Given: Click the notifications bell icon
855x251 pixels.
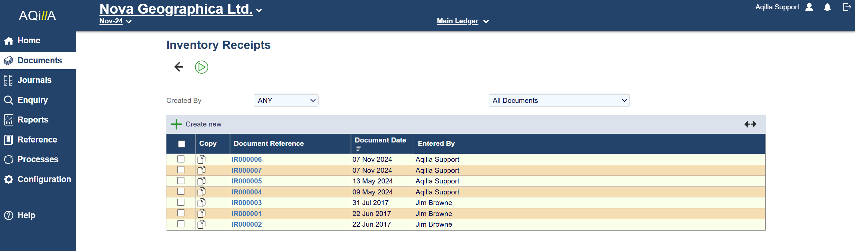Looking at the screenshot, I should coord(827,7).
